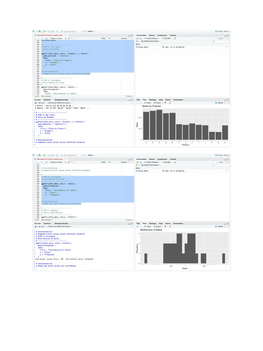Screen dimensions: 263x351
Task: Click New File icon in bar chart window
Action: click(x=33, y=31)
